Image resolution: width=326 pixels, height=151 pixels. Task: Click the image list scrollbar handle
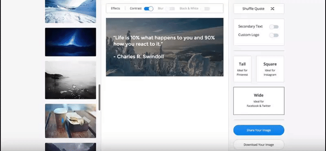tap(99, 97)
